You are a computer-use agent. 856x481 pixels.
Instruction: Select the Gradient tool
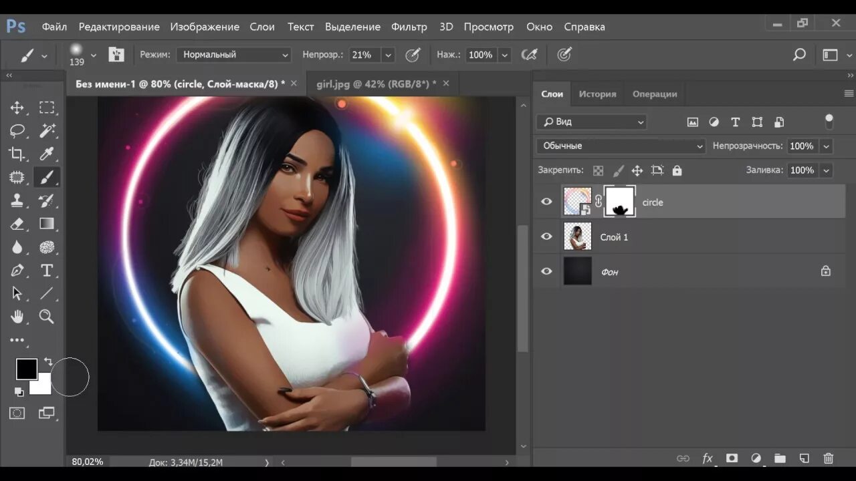[47, 224]
